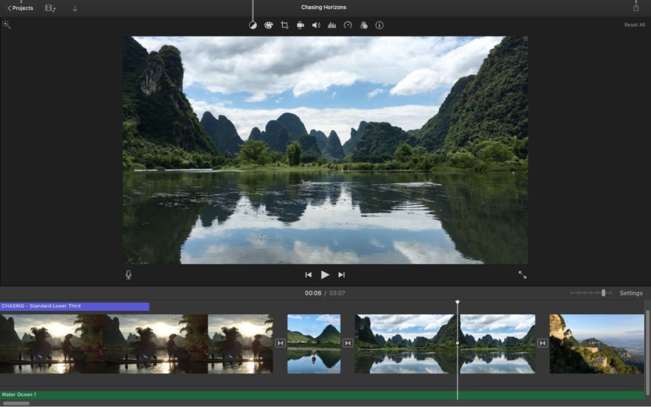
Task: Open noise reduction and equalizer
Action: [332, 25]
